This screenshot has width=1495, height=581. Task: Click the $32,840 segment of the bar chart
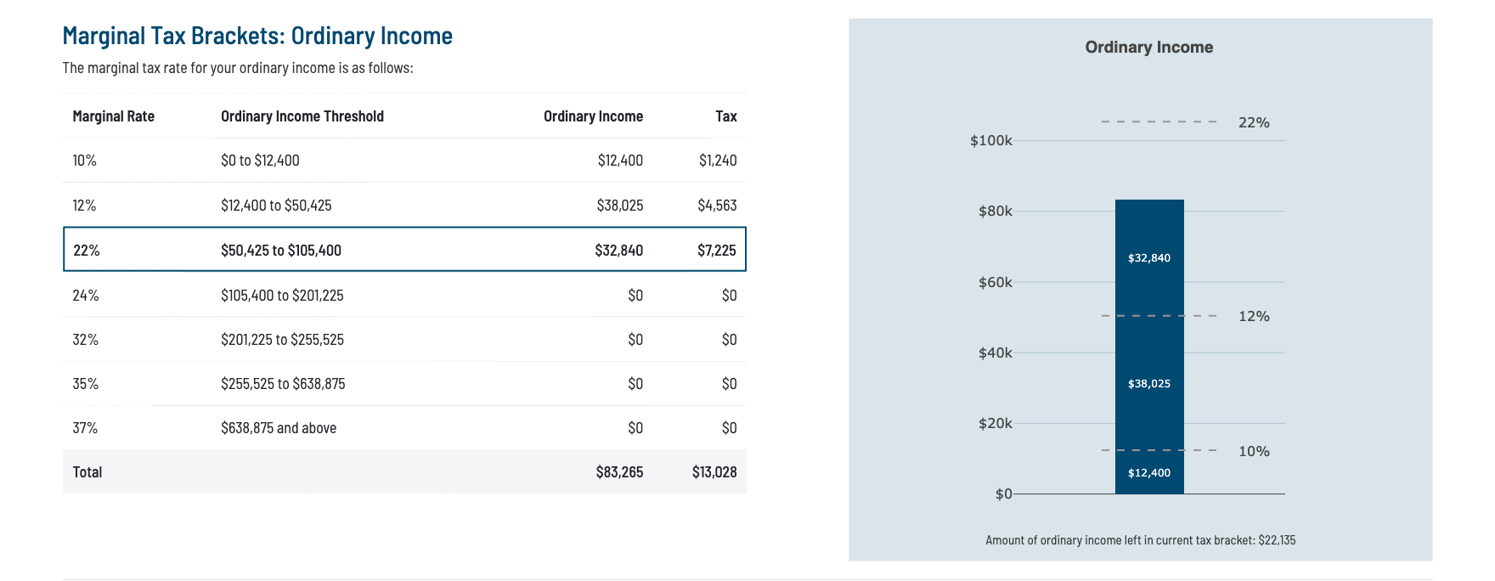tap(1148, 257)
